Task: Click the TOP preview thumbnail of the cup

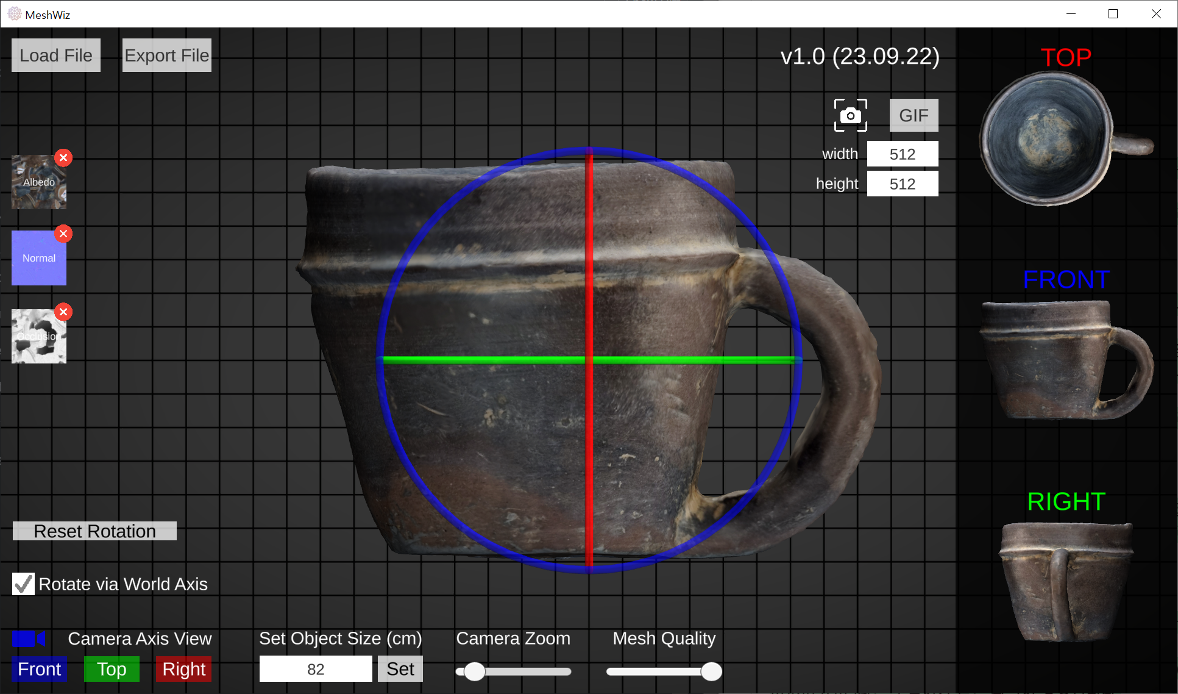Action: click(1066, 138)
